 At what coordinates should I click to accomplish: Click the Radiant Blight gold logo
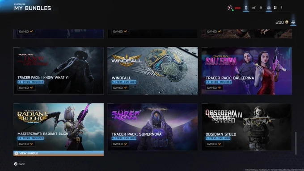(33, 117)
